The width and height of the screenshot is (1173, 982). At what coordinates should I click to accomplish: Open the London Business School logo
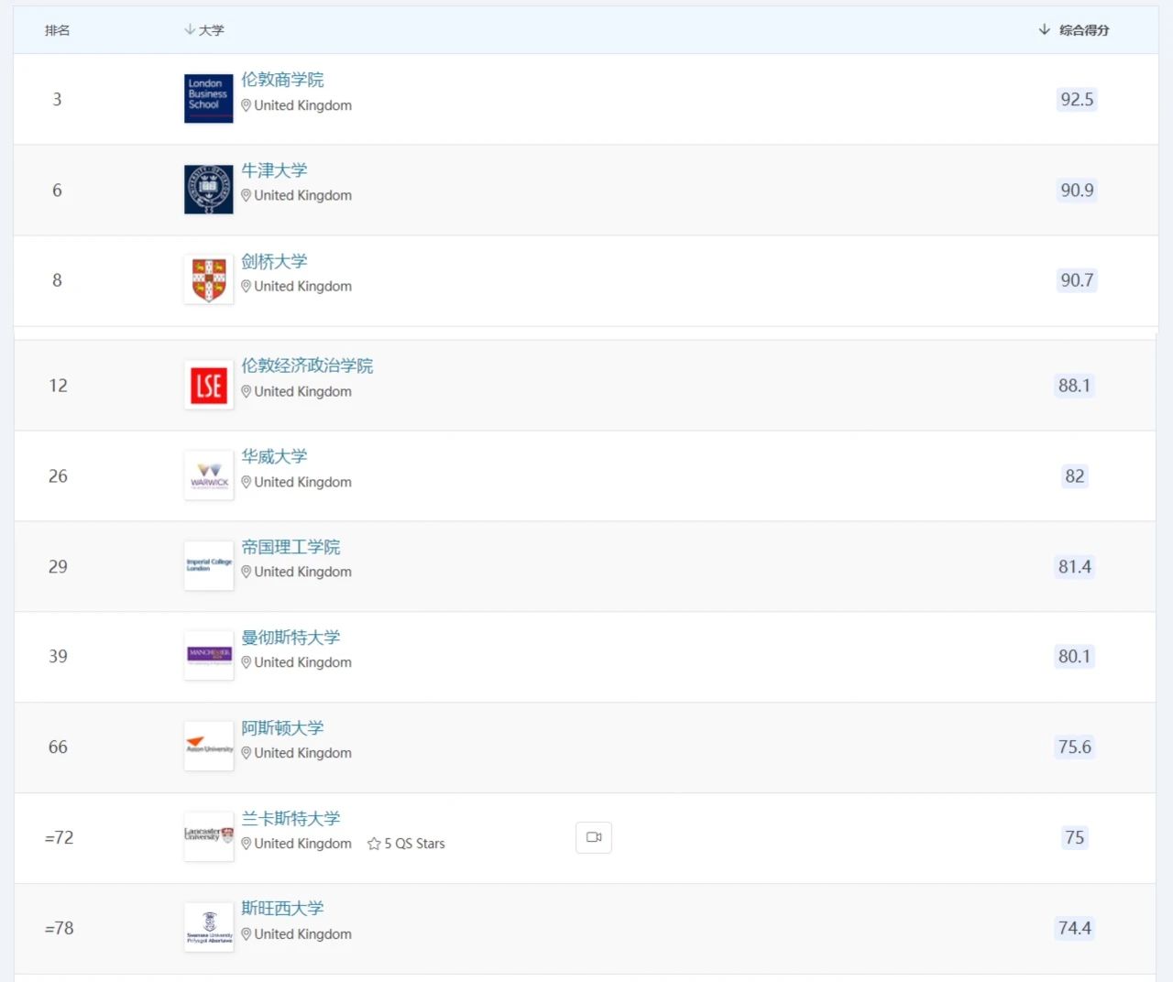(x=209, y=98)
